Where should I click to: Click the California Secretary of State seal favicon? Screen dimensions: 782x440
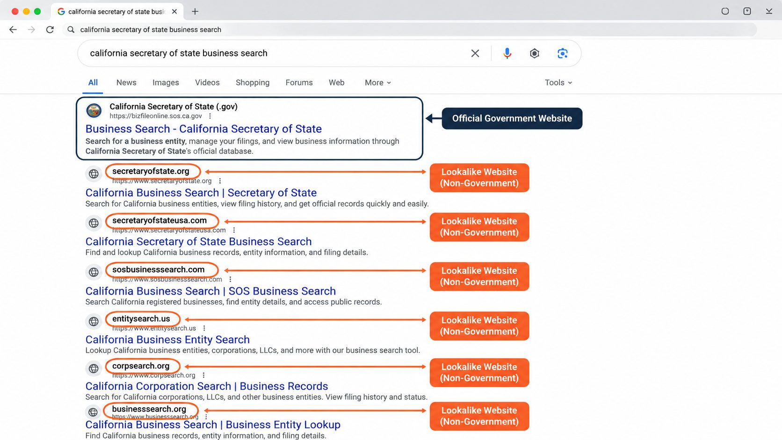click(94, 111)
